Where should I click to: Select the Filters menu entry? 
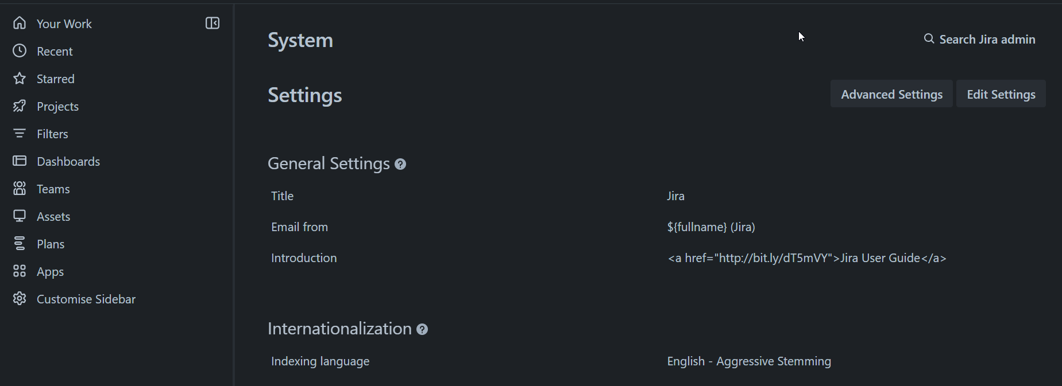53,133
